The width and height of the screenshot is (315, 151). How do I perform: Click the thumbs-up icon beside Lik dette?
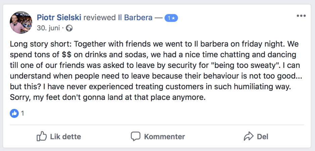(41, 137)
